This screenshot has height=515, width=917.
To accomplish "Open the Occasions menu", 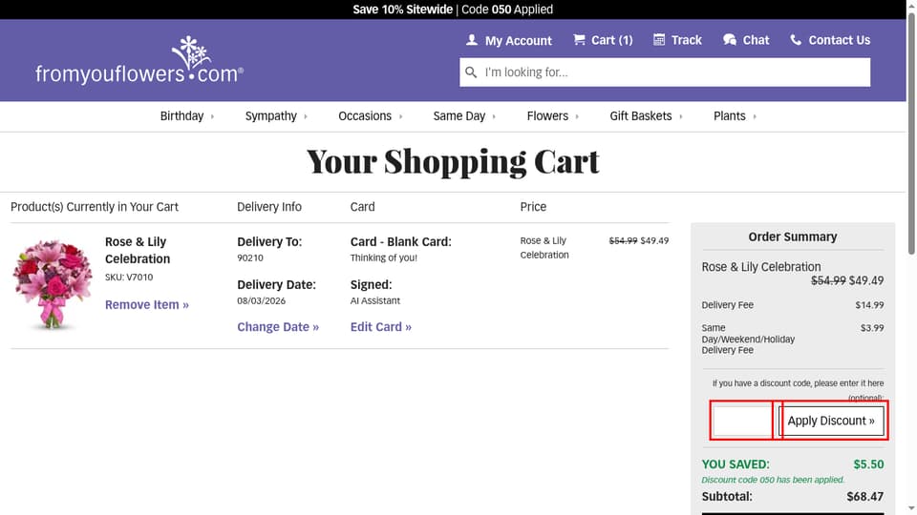I will (365, 116).
